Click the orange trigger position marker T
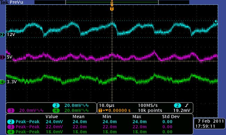This screenshot has width=226, height=135. [112, 9]
